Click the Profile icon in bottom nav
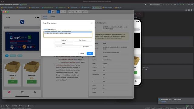Viewport: 194px width, 109px height. pyautogui.click(x=35, y=92)
